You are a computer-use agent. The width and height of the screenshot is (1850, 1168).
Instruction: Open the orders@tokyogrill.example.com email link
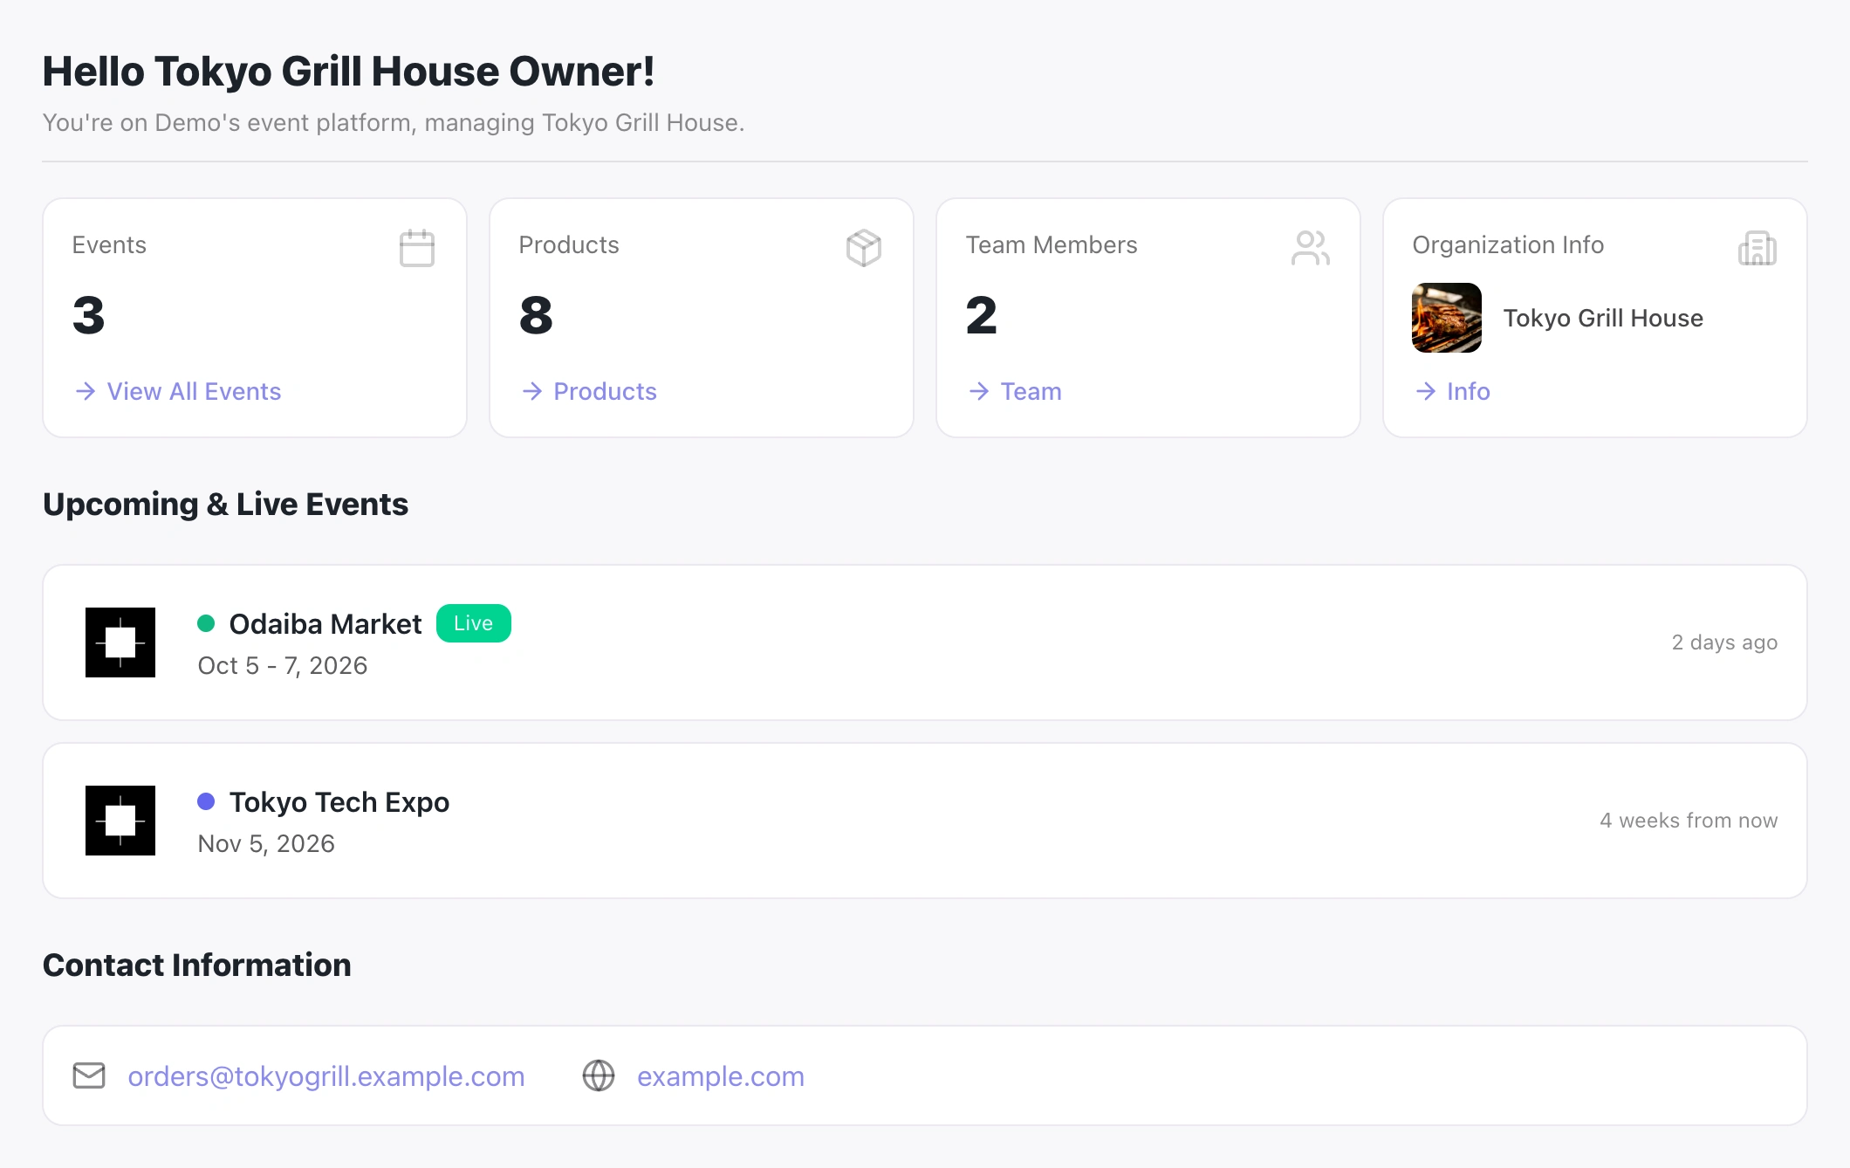coord(326,1076)
